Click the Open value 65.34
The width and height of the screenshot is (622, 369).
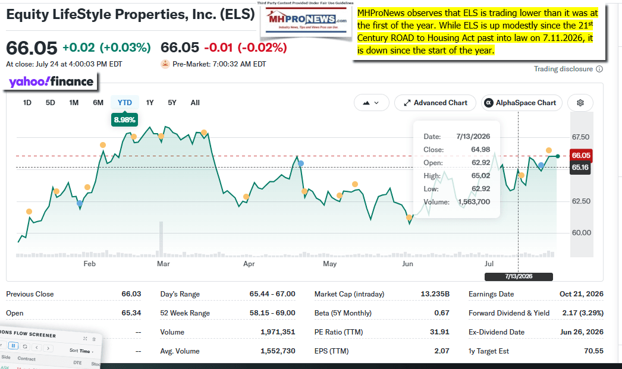131,313
